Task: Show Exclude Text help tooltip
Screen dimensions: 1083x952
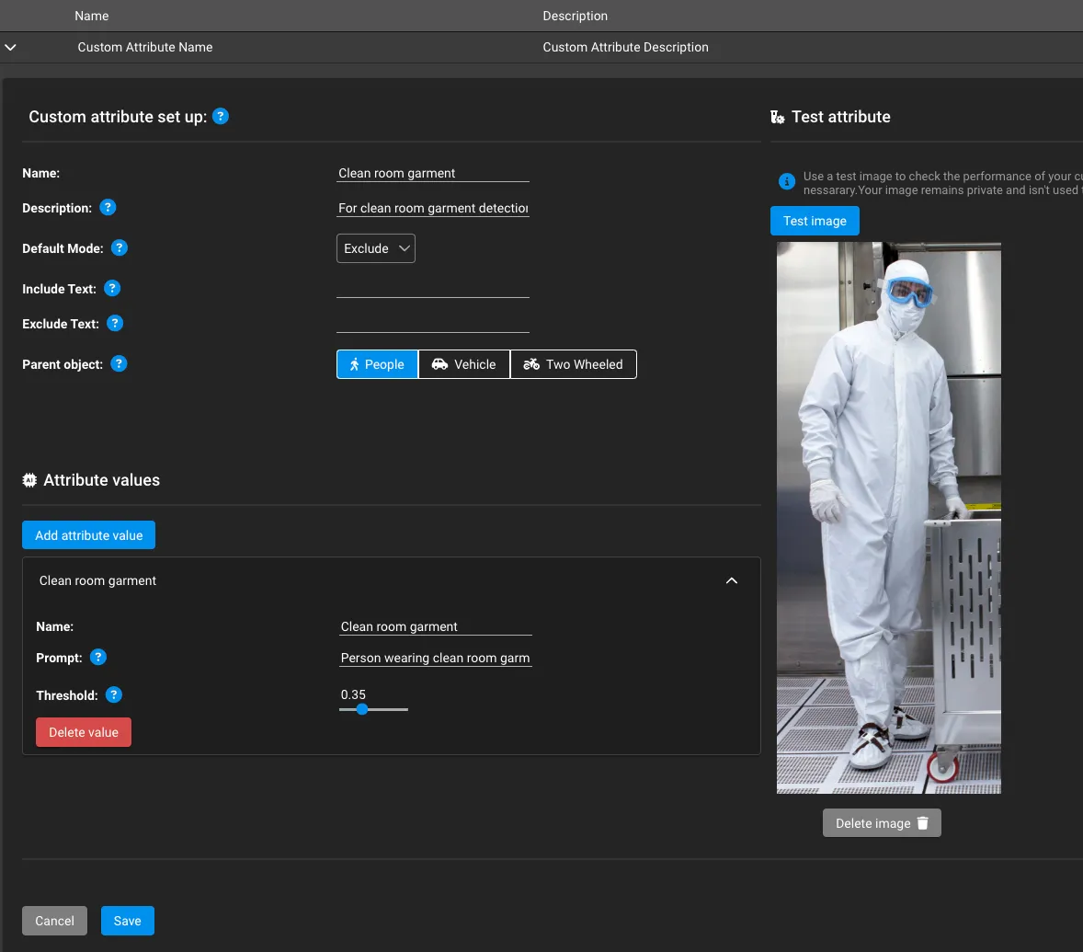Action: (115, 324)
